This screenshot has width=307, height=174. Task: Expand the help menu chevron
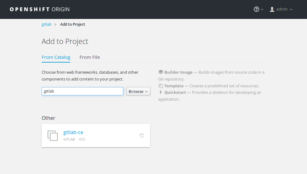[262, 10]
